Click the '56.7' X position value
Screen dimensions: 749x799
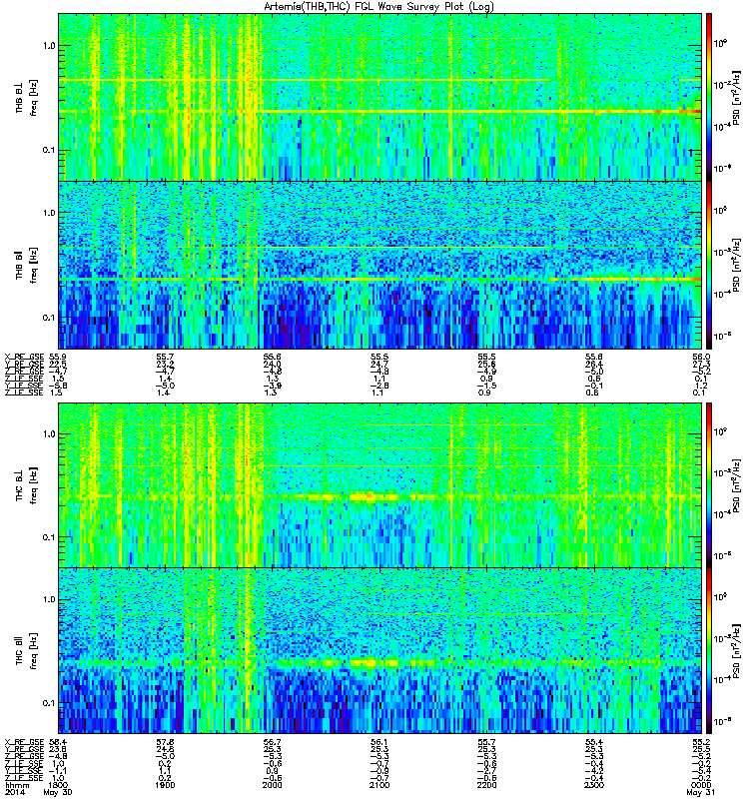272,741
